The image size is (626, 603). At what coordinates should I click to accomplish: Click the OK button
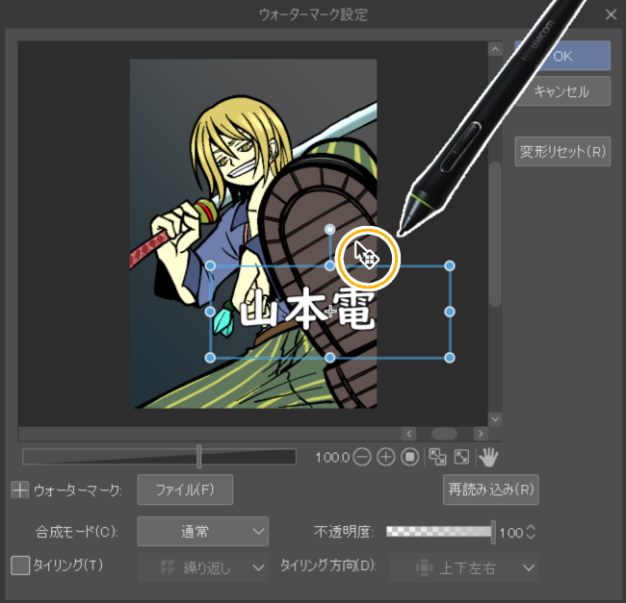pyautogui.click(x=562, y=56)
